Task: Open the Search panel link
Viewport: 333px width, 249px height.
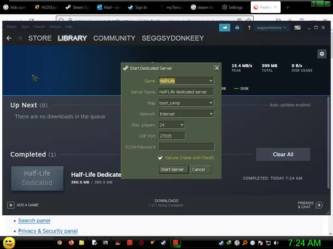Action: [x=34, y=220]
